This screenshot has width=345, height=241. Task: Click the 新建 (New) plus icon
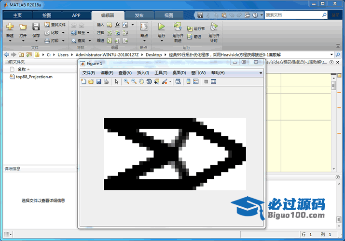[x=10, y=27]
